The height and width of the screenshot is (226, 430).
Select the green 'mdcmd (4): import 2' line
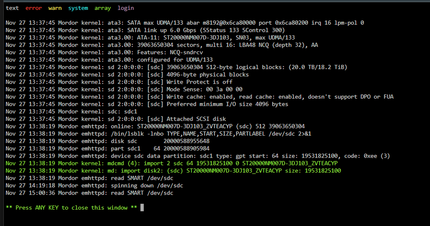(172, 164)
